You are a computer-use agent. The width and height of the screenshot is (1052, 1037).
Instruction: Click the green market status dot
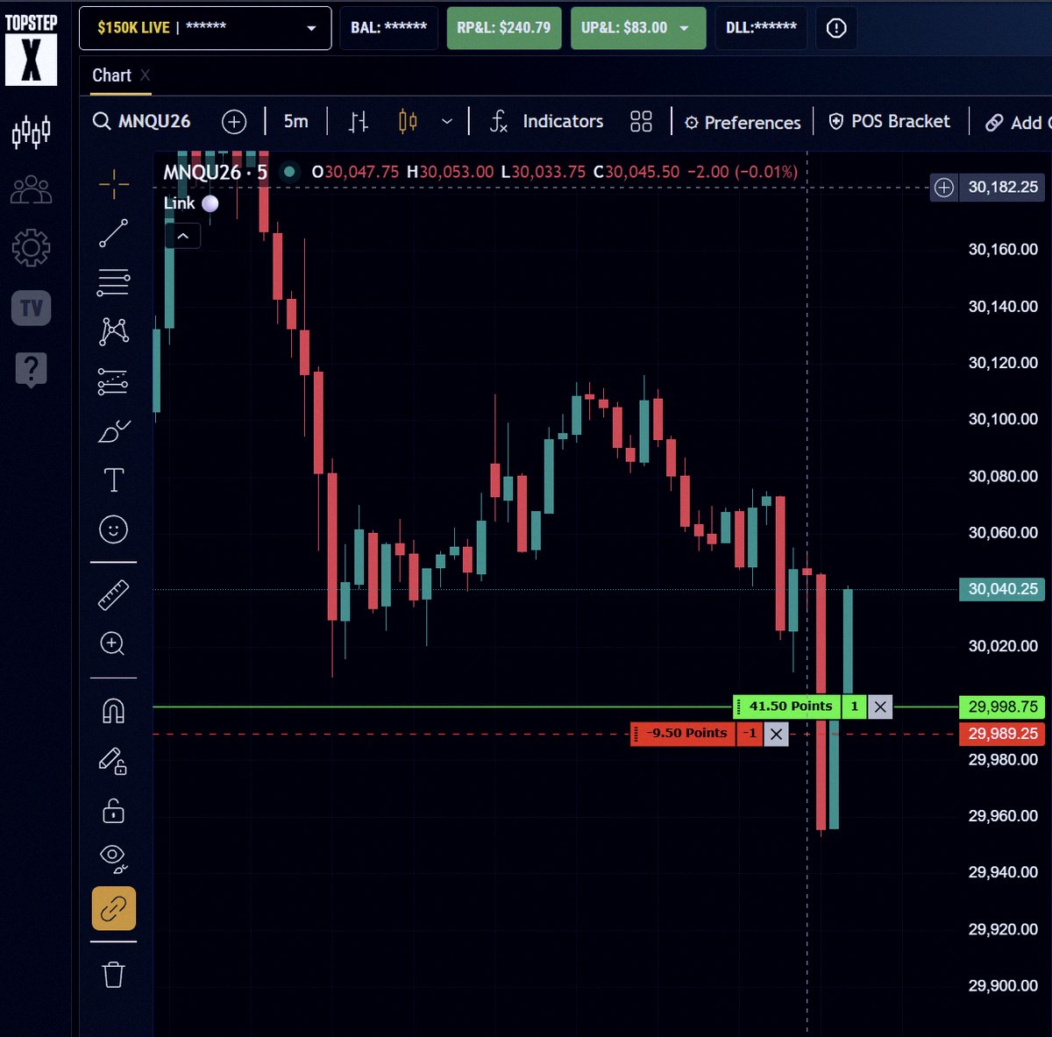coord(288,172)
